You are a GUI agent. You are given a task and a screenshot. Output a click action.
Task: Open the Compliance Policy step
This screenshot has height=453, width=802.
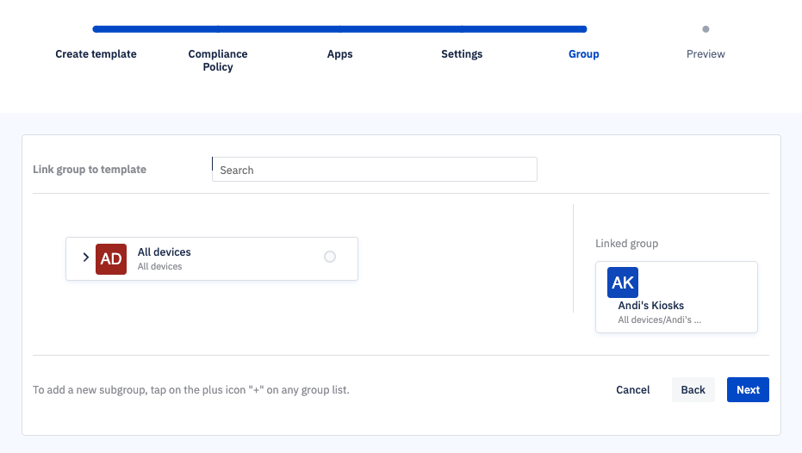tap(218, 60)
